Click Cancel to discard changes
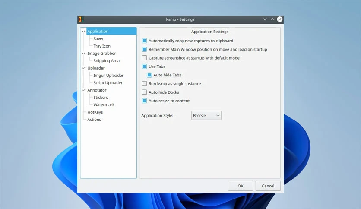 [268, 186]
